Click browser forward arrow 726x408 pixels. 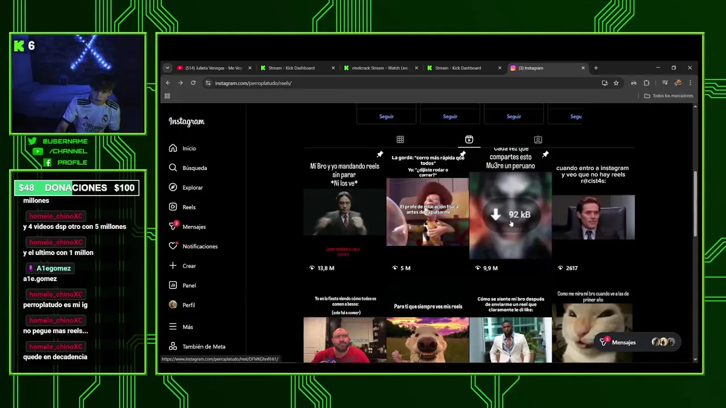(180, 83)
